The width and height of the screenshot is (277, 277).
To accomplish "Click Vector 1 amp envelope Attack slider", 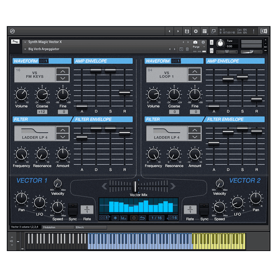I will click(82, 106).
